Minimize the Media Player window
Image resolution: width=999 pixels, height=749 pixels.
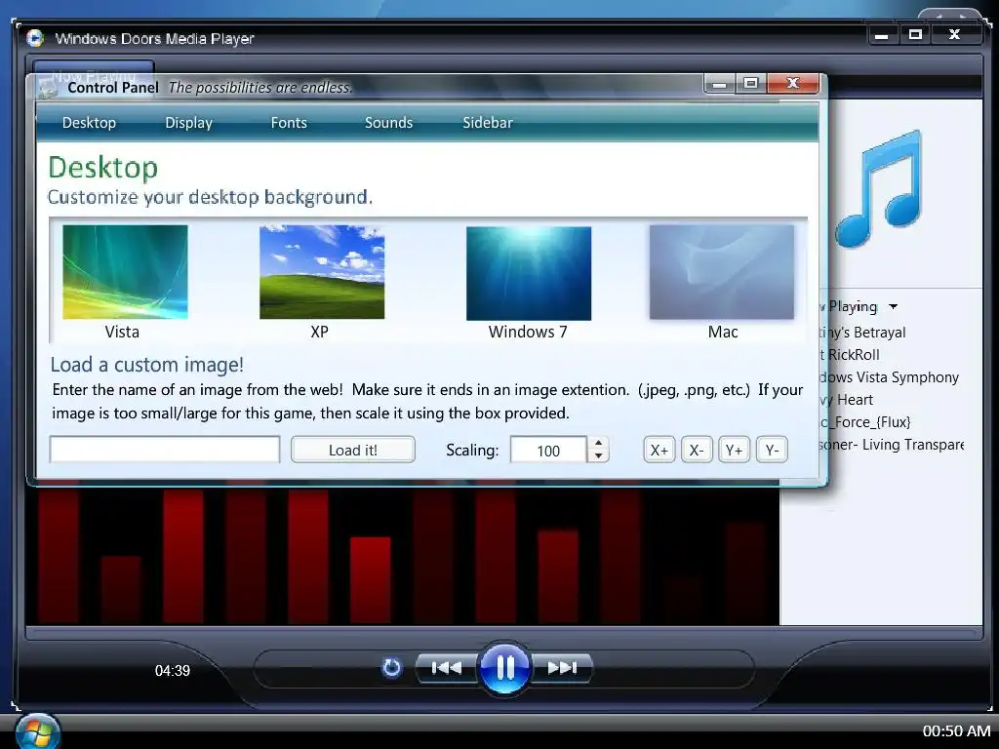[x=882, y=34]
